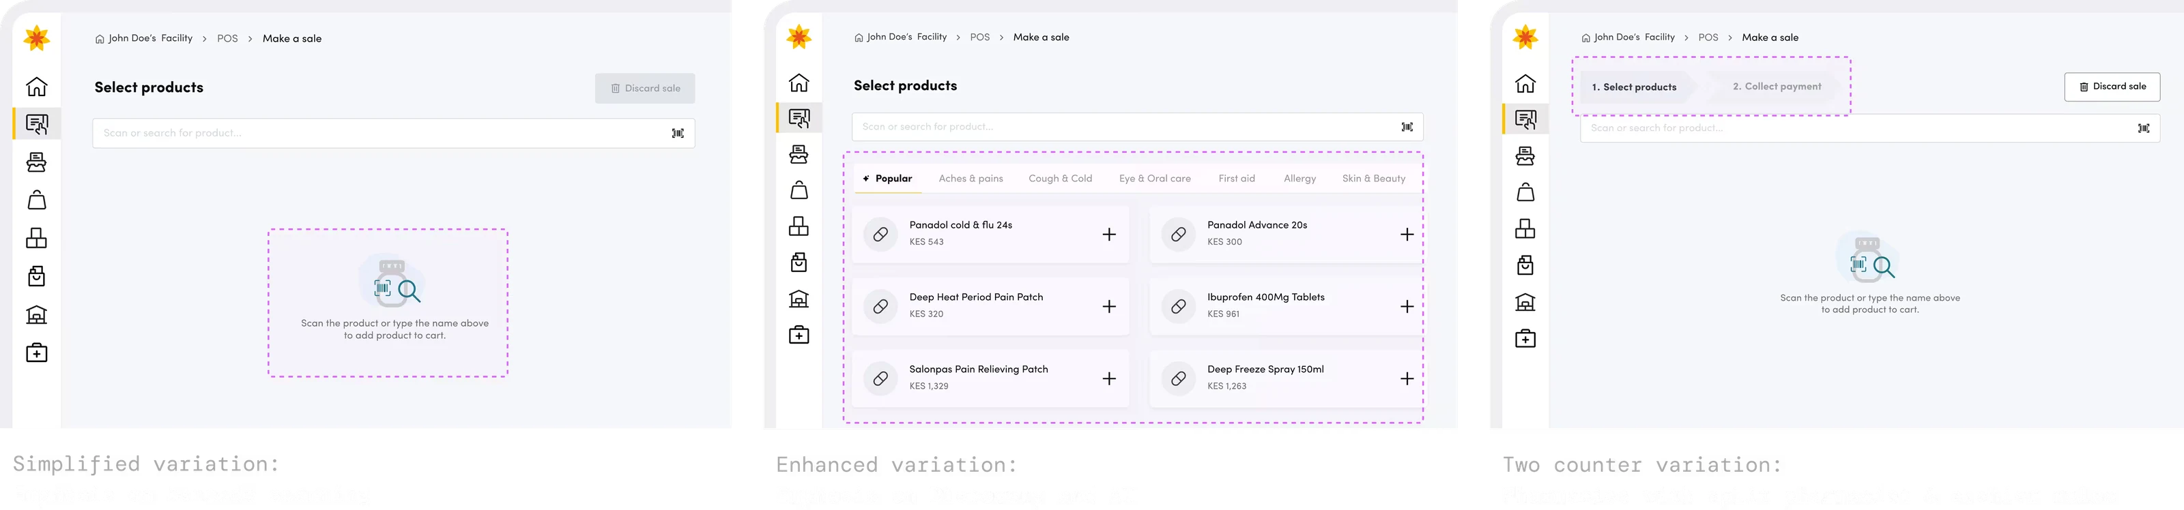
Task: Open printer-style icon in Enhanced variation sidebar
Action: 799,154
